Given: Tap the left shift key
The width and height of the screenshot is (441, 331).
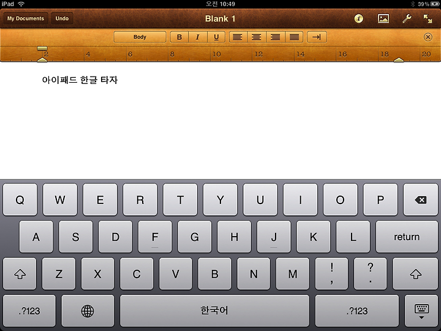Looking at the screenshot, I should (x=20, y=273).
